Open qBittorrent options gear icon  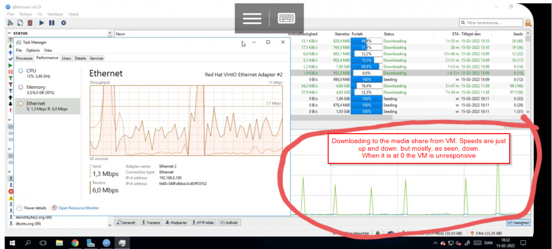(x=63, y=23)
